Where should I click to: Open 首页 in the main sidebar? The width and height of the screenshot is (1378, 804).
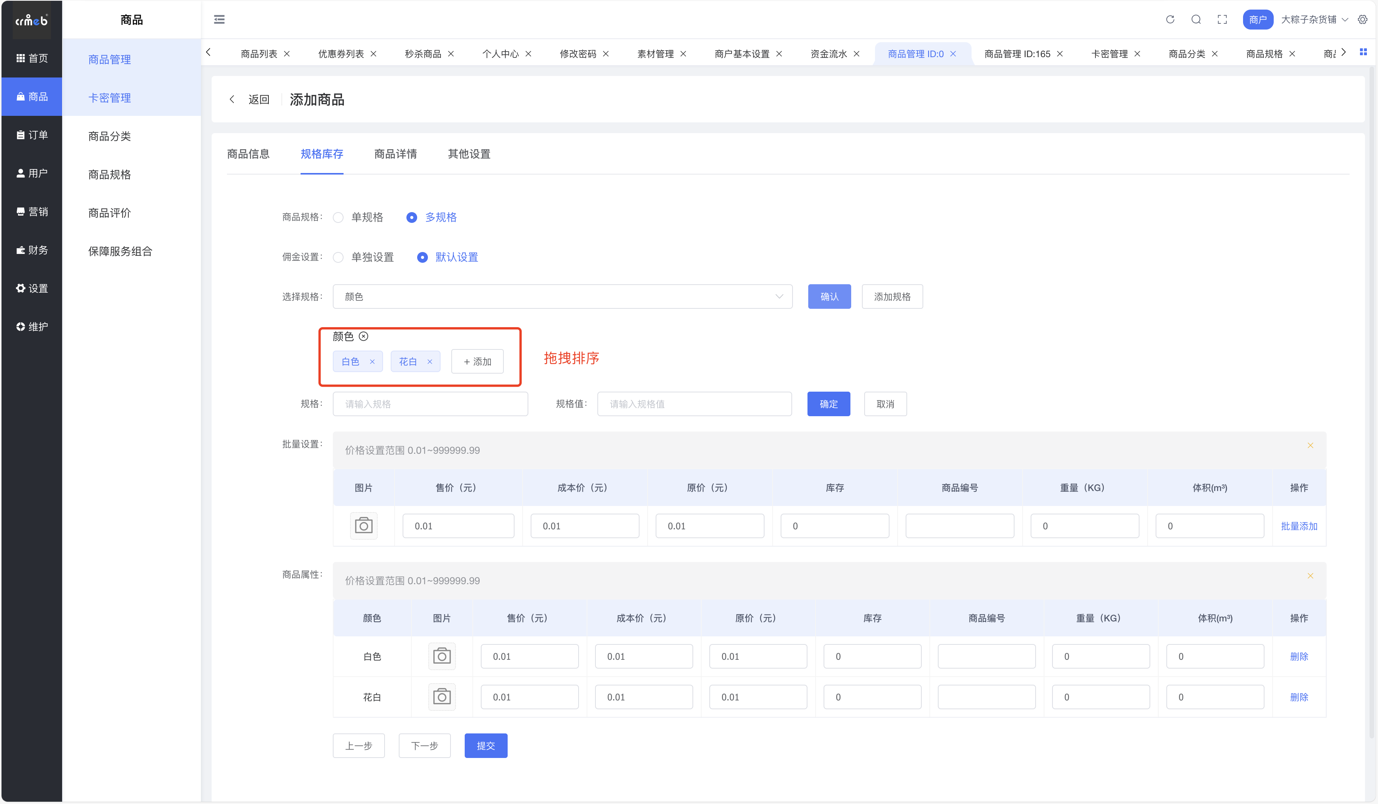32,58
